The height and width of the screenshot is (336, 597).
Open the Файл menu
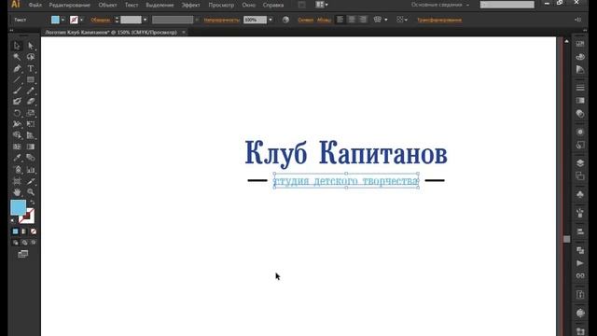coord(35,5)
